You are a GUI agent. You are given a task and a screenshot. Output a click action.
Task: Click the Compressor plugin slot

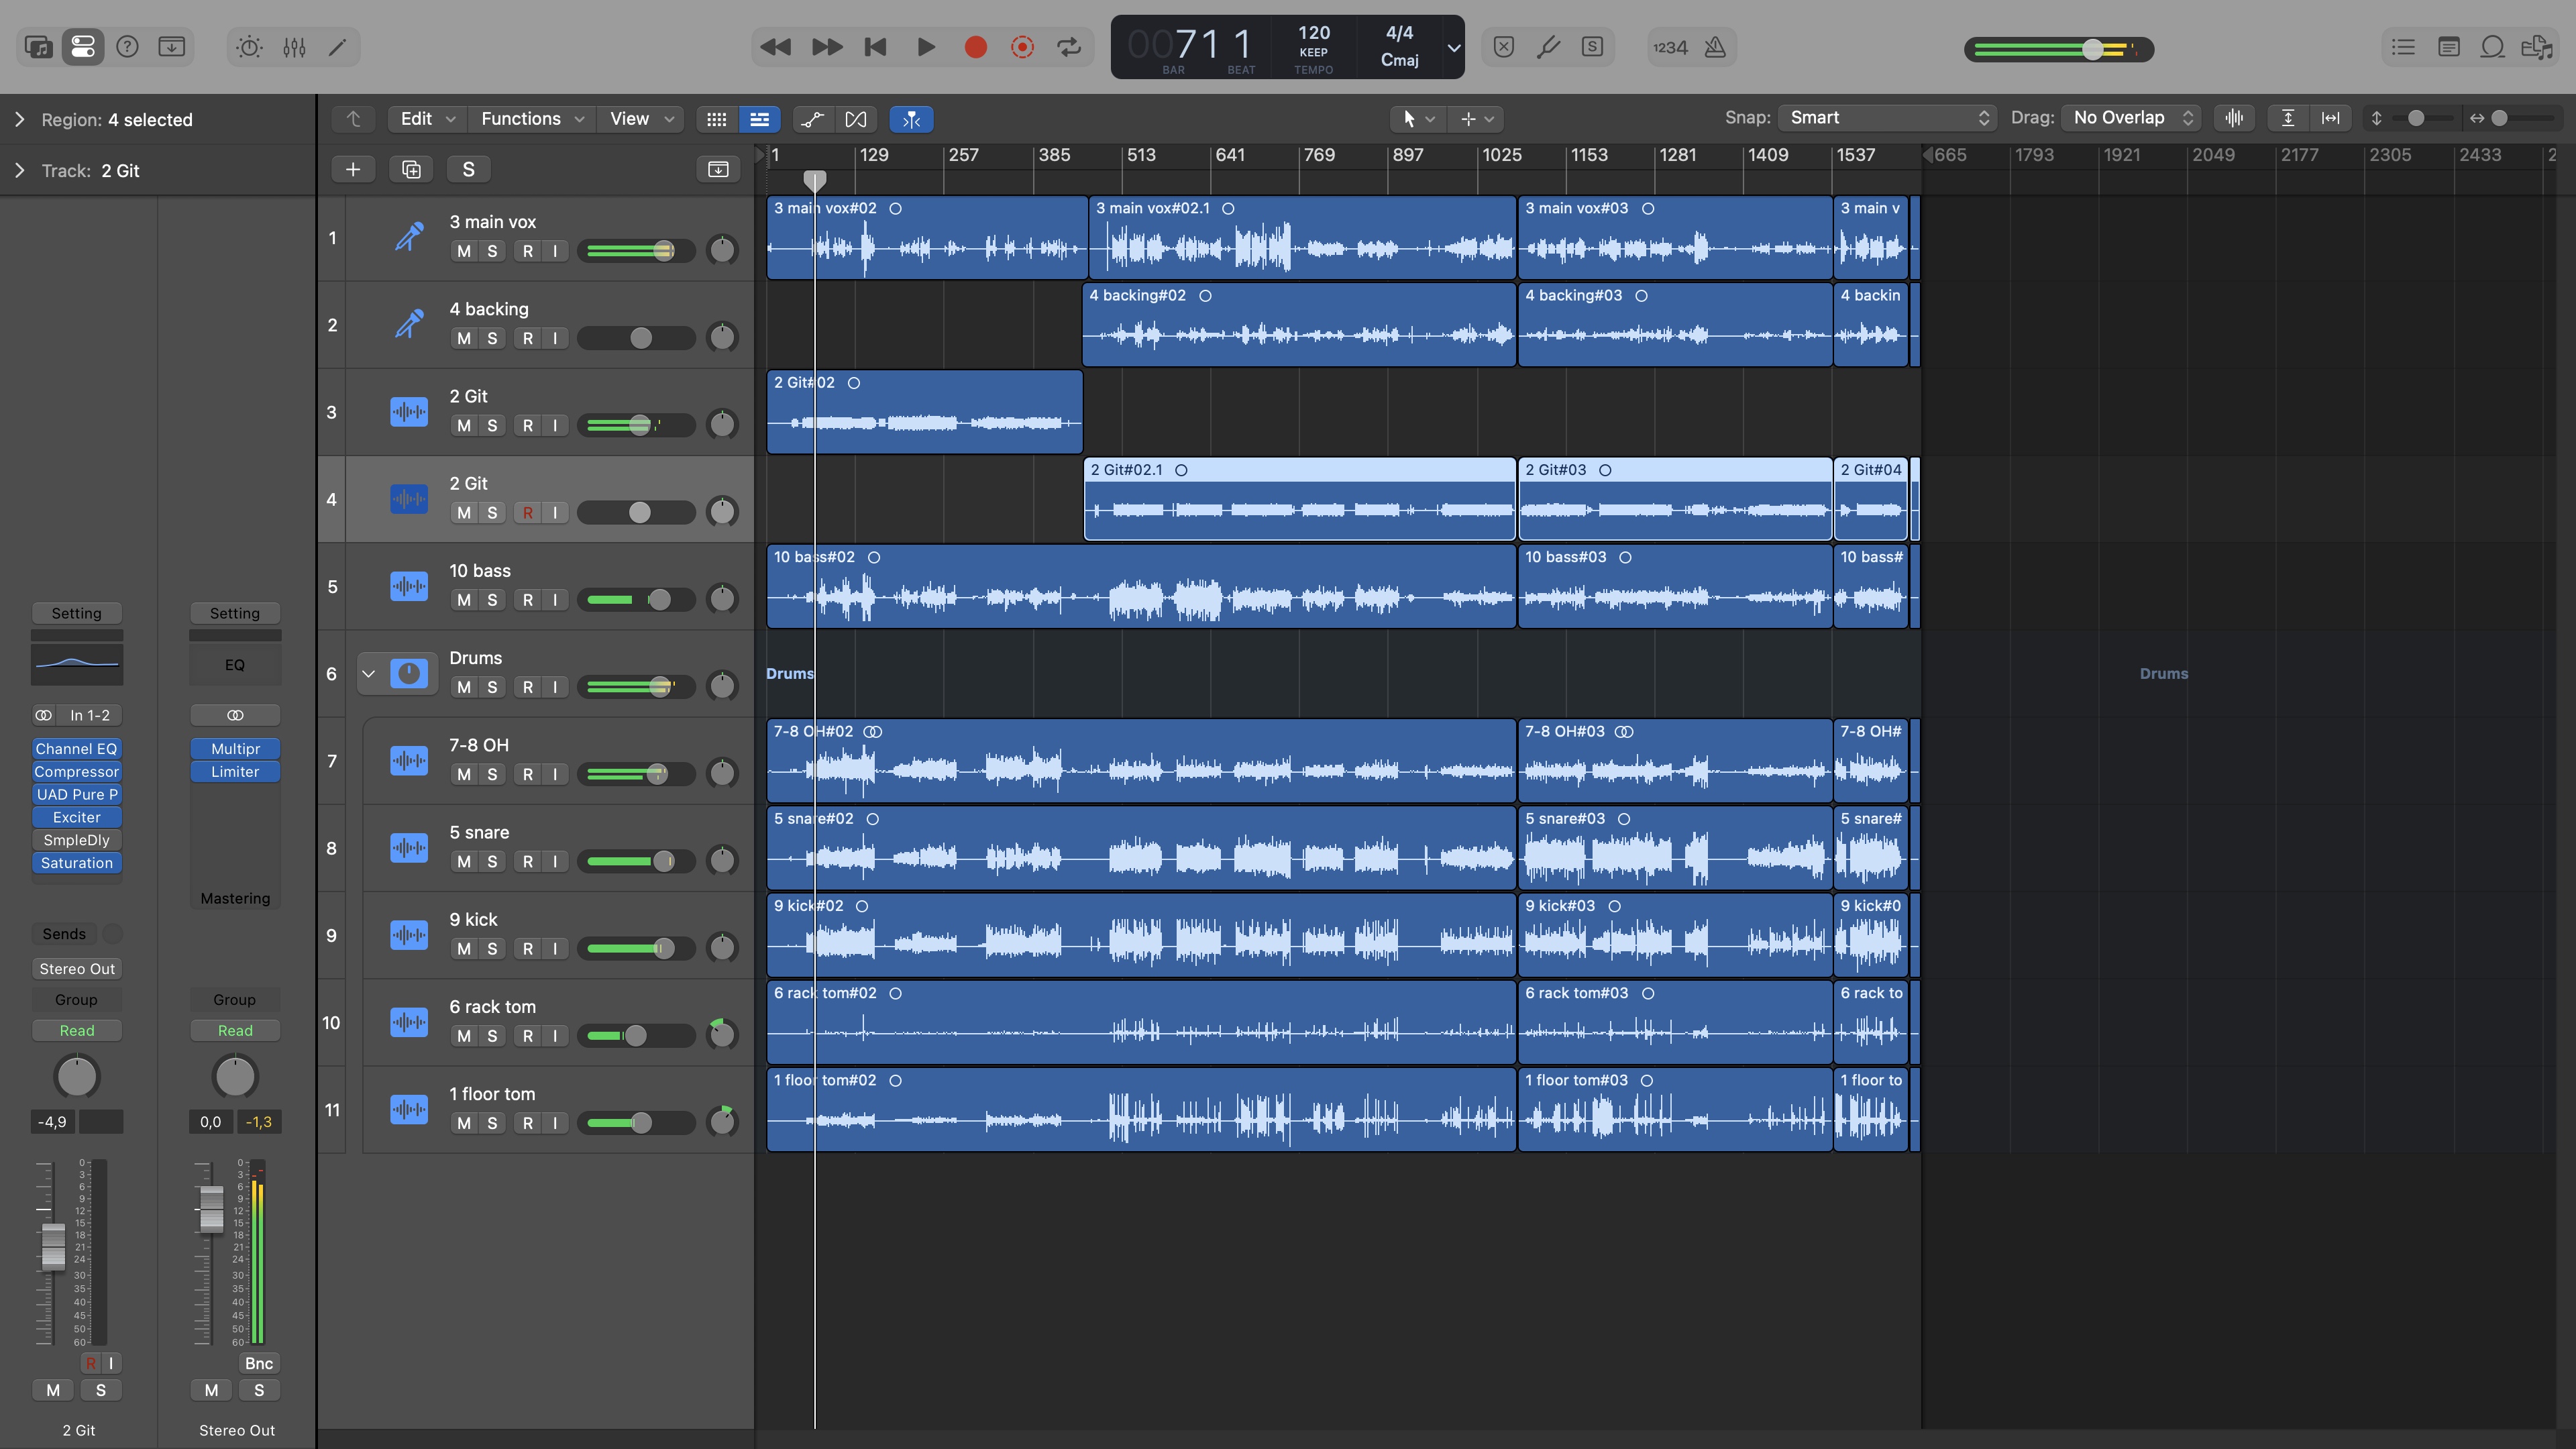tap(76, 771)
